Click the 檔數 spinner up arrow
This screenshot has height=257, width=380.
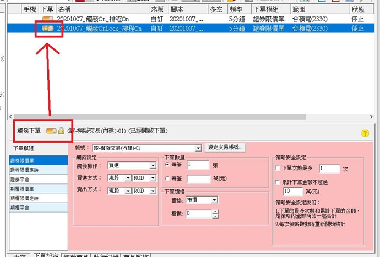tap(215, 211)
